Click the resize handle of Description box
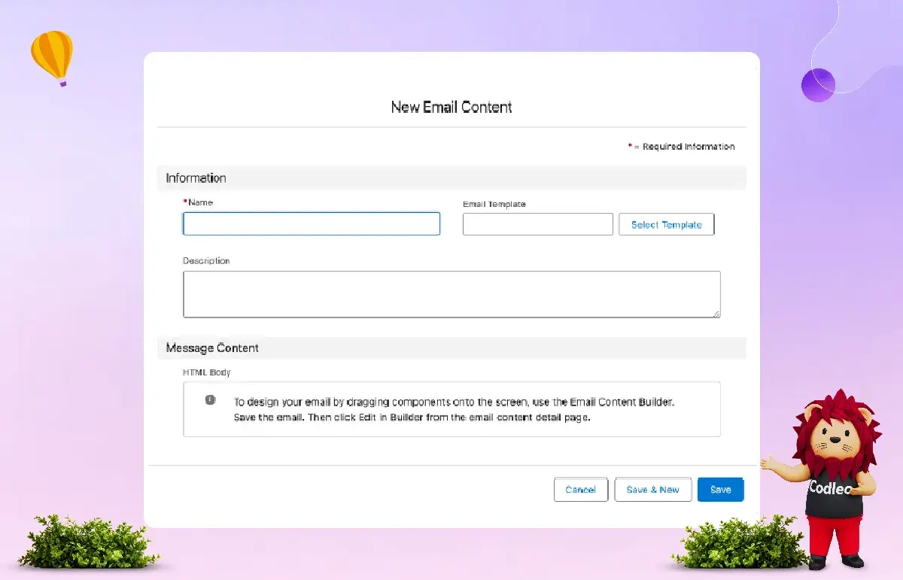This screenshot has height=580, width=903. [716, 314]
